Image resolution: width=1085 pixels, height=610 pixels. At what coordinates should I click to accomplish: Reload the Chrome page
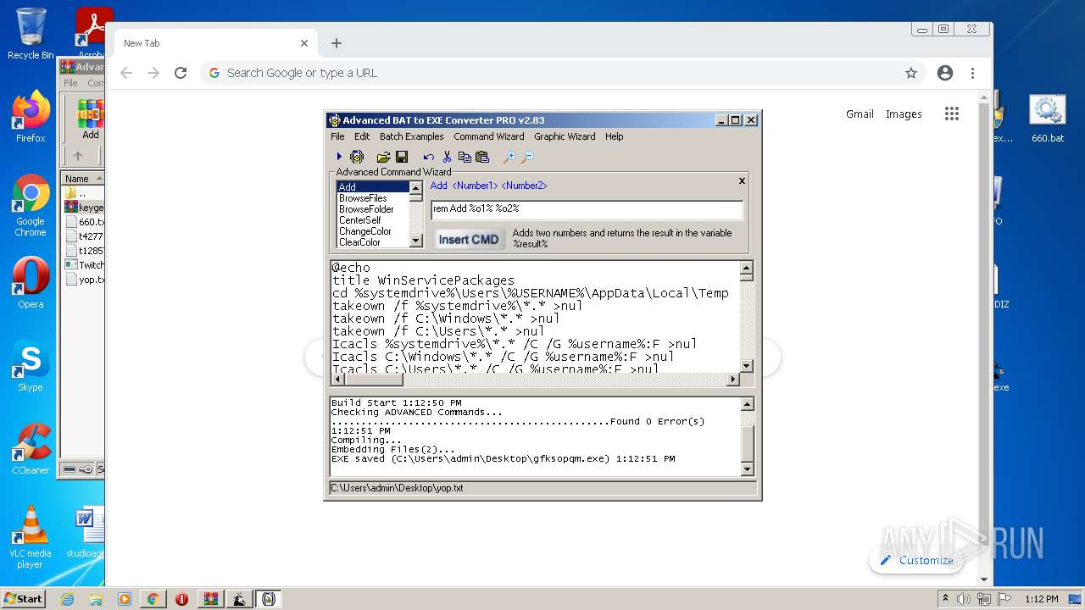click(180, 73)
